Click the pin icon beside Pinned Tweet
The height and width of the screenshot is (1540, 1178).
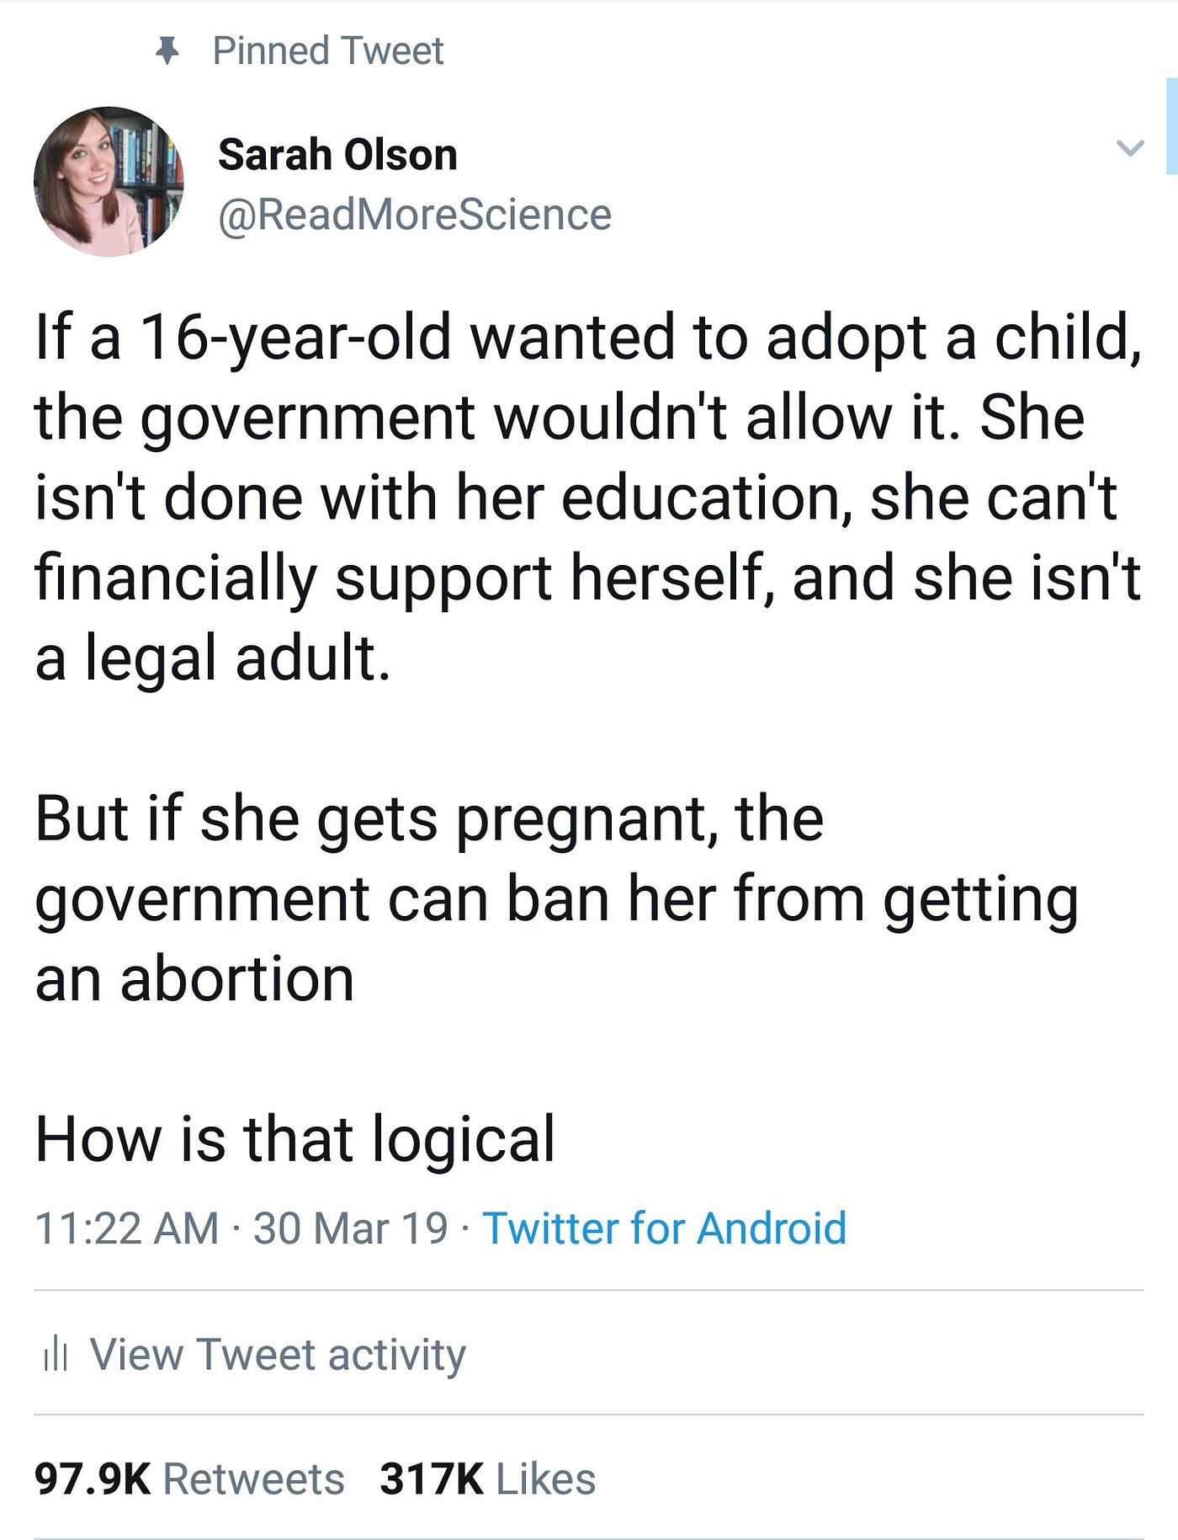pyautogui.click(x=167, y=52)
